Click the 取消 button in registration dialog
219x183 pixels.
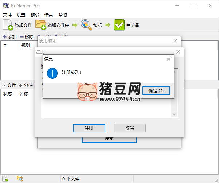click(130, 128)
